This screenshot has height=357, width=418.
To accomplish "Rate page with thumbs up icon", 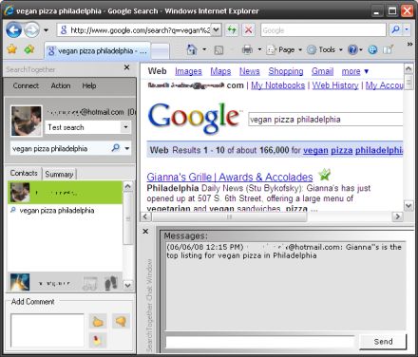I will (x=98, y=322).
